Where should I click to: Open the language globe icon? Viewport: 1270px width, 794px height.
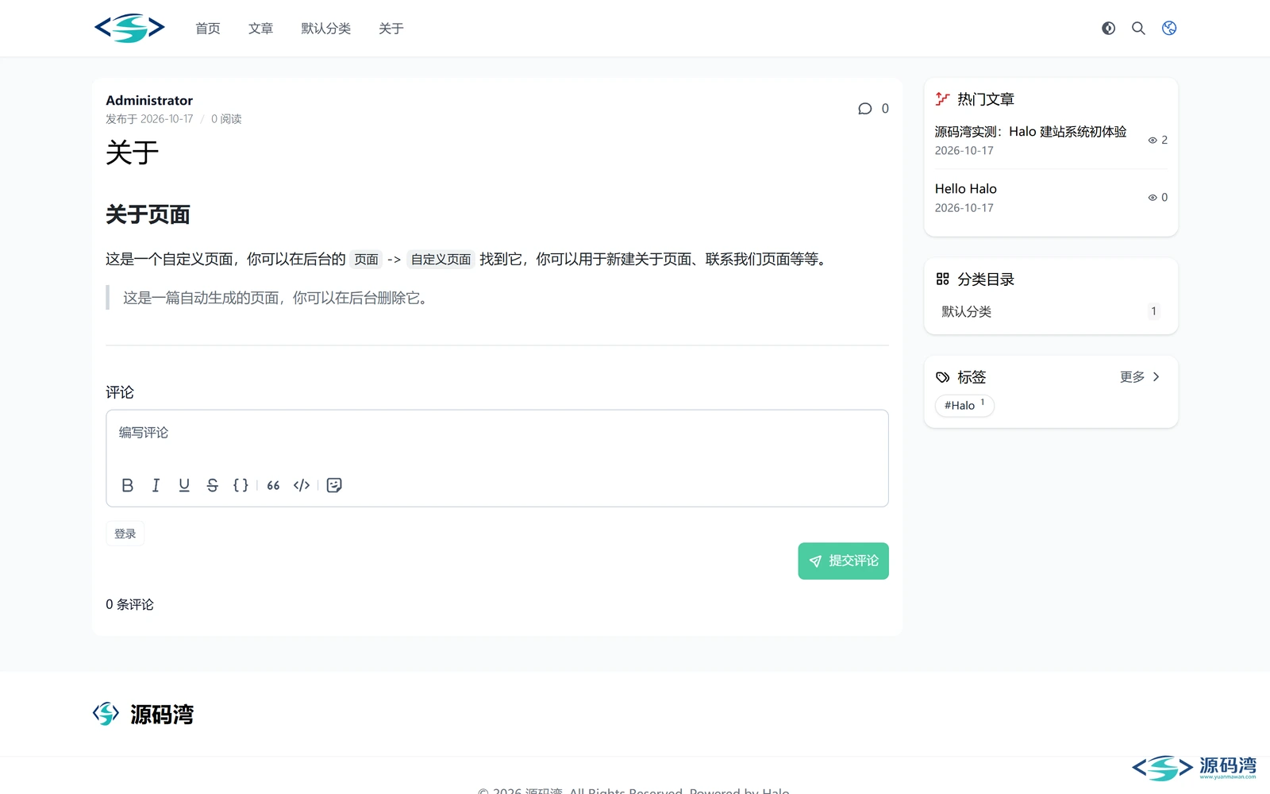coord(1169,29)
